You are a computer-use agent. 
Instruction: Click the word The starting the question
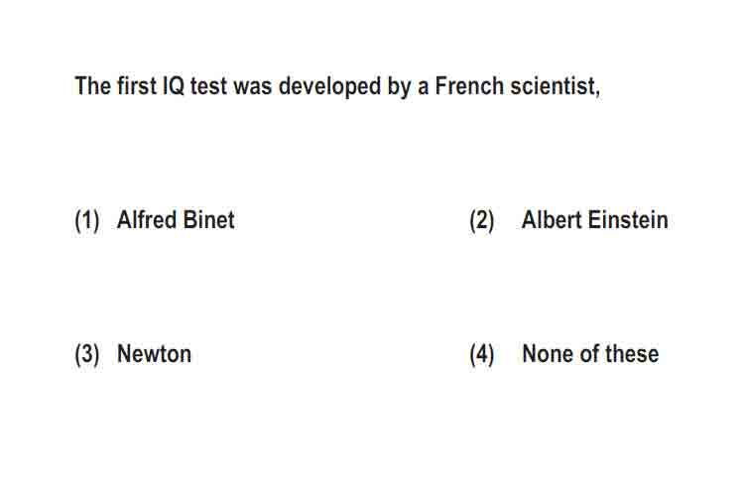point(93,86)
